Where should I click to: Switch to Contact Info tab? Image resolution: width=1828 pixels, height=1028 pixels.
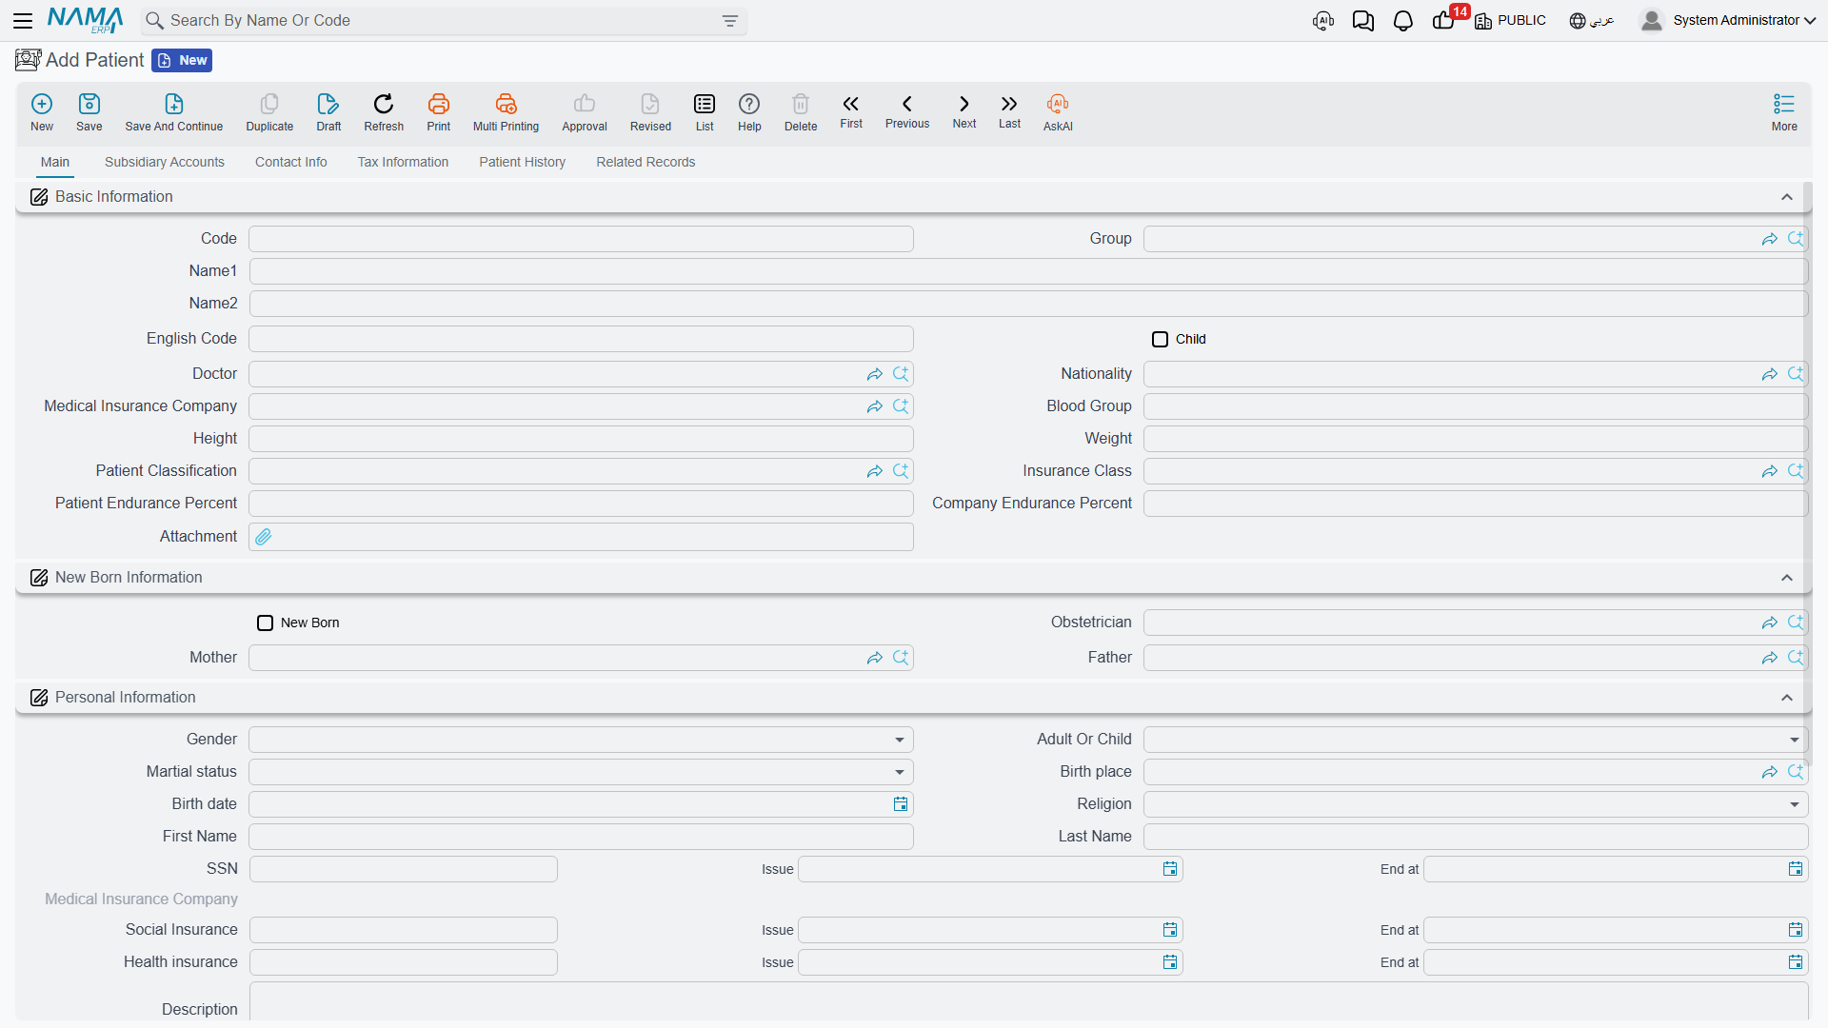[x=290, y=162]
